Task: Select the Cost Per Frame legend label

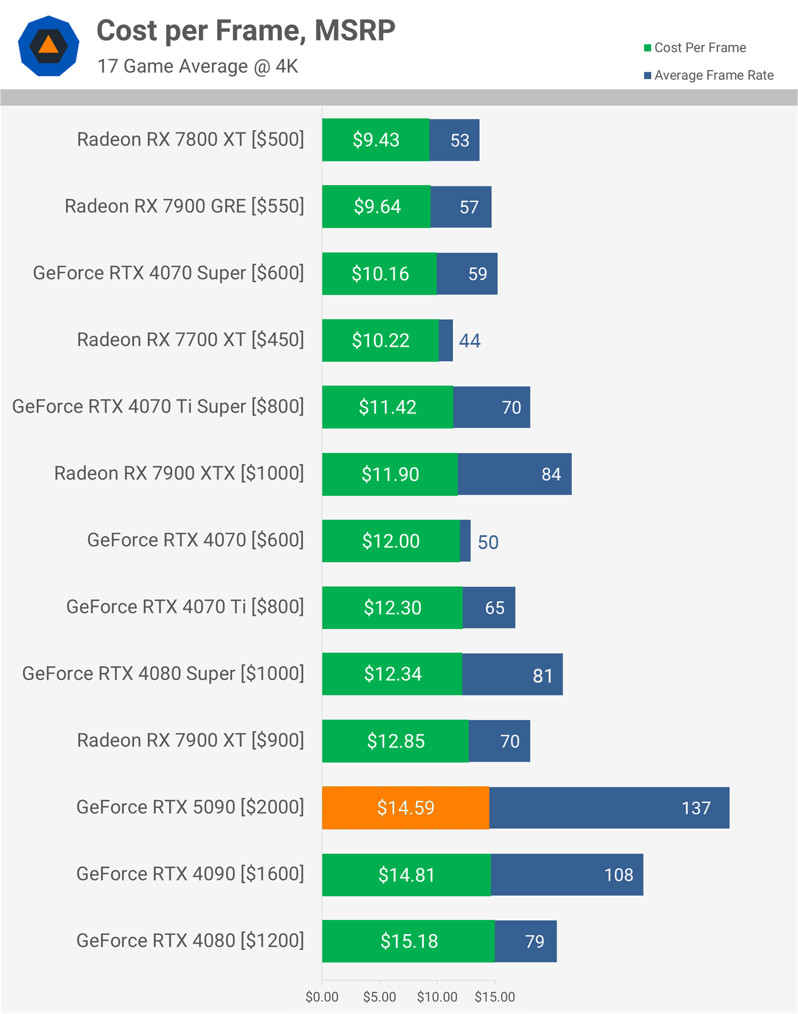Action: 700,48
